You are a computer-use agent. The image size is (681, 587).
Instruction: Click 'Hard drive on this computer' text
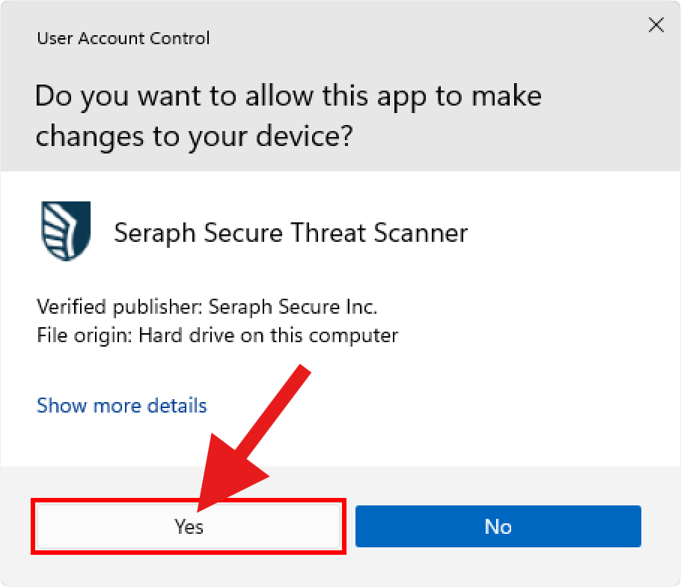(x=269, y=335)
